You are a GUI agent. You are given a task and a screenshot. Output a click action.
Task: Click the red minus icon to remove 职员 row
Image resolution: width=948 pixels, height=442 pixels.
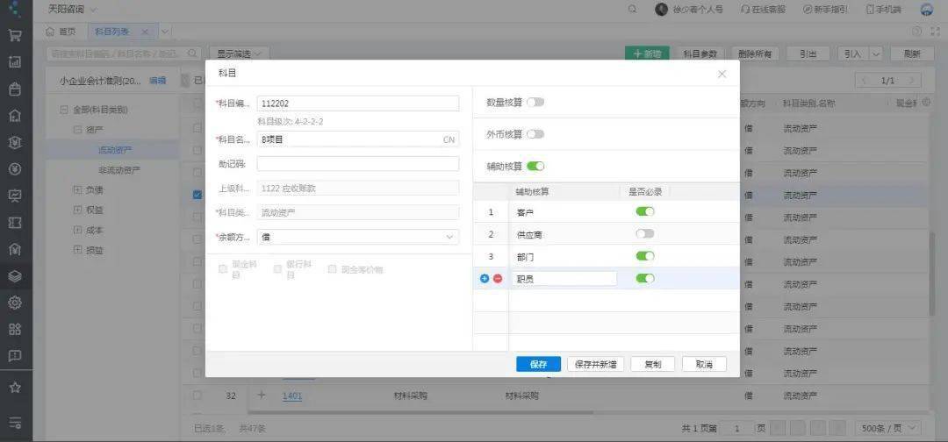498,279
